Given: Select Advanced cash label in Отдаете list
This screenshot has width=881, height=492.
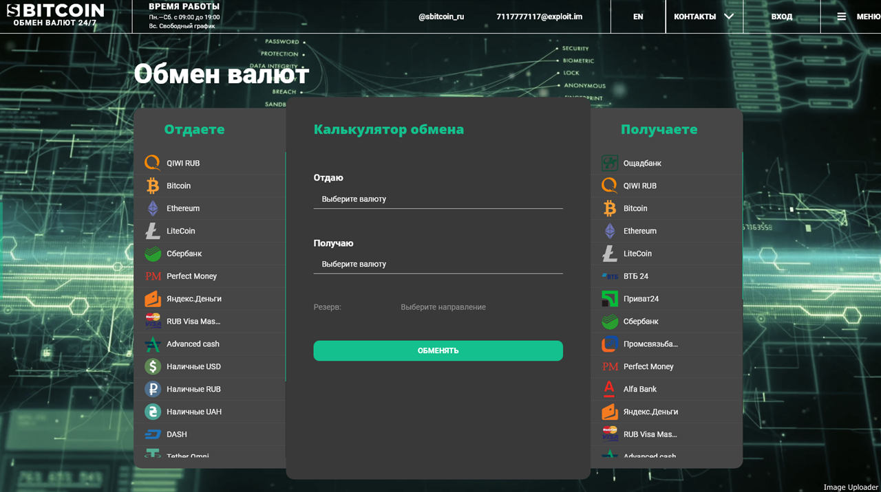Looking at the screenshot, I should (193, 344).
